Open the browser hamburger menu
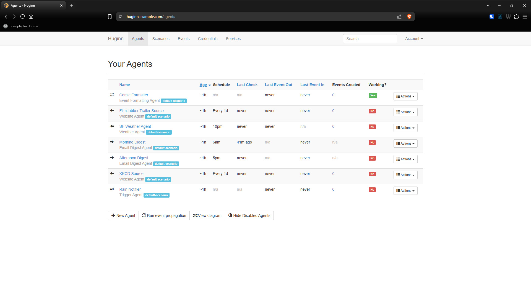 [525, 17]
